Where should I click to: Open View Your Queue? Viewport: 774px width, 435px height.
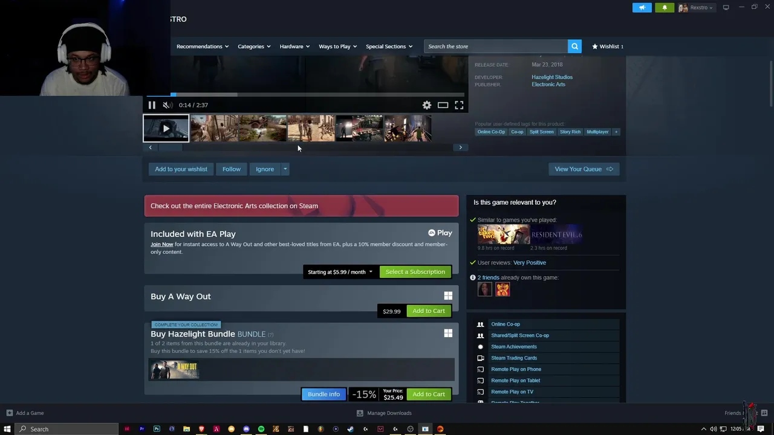click(584, 169)
